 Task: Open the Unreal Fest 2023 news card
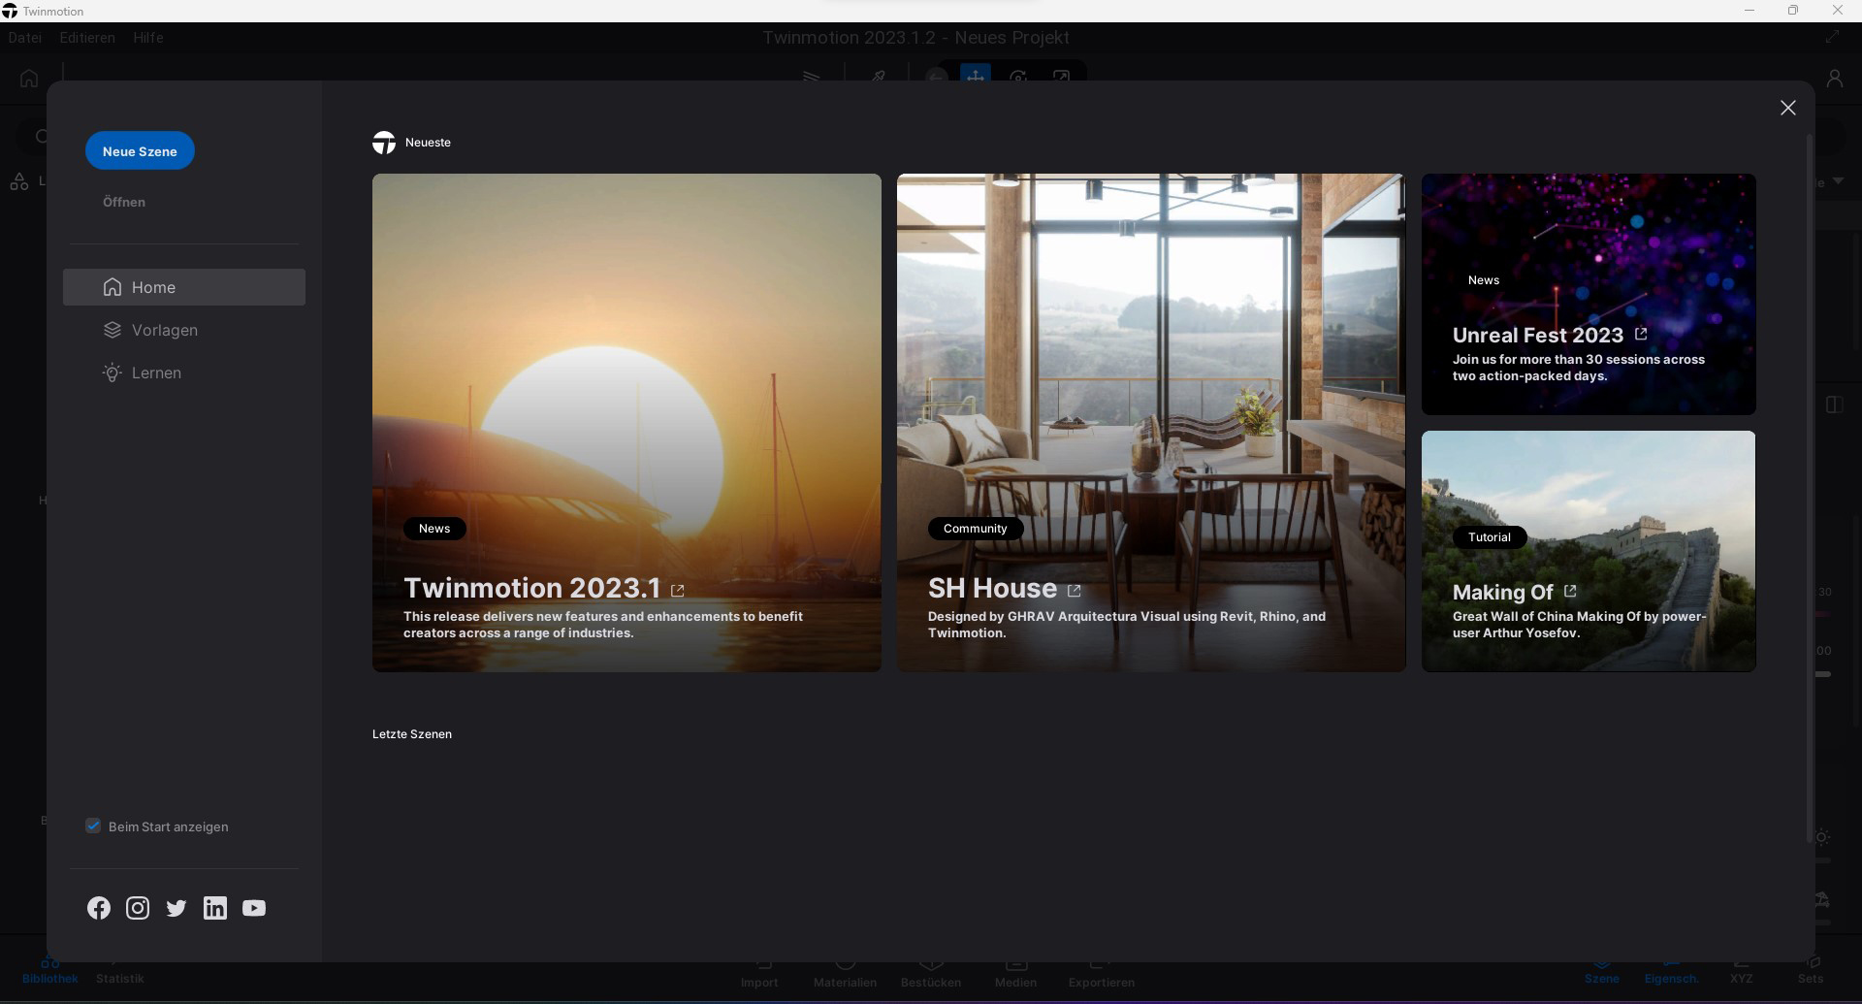point(1589,294)
